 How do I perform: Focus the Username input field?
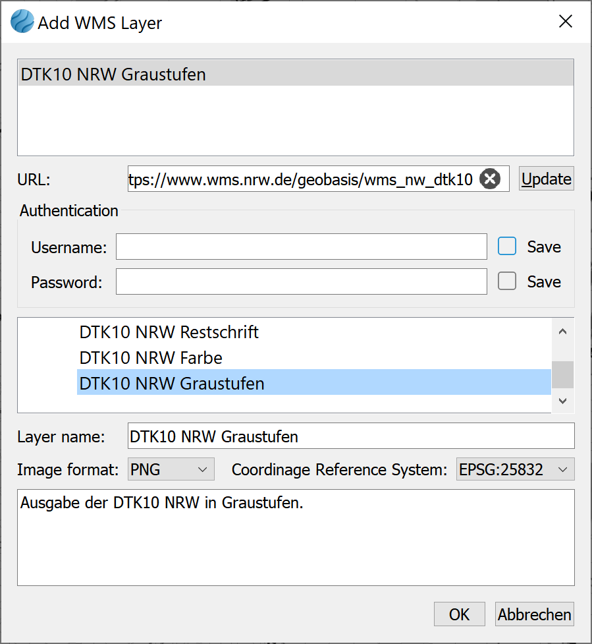301,247
